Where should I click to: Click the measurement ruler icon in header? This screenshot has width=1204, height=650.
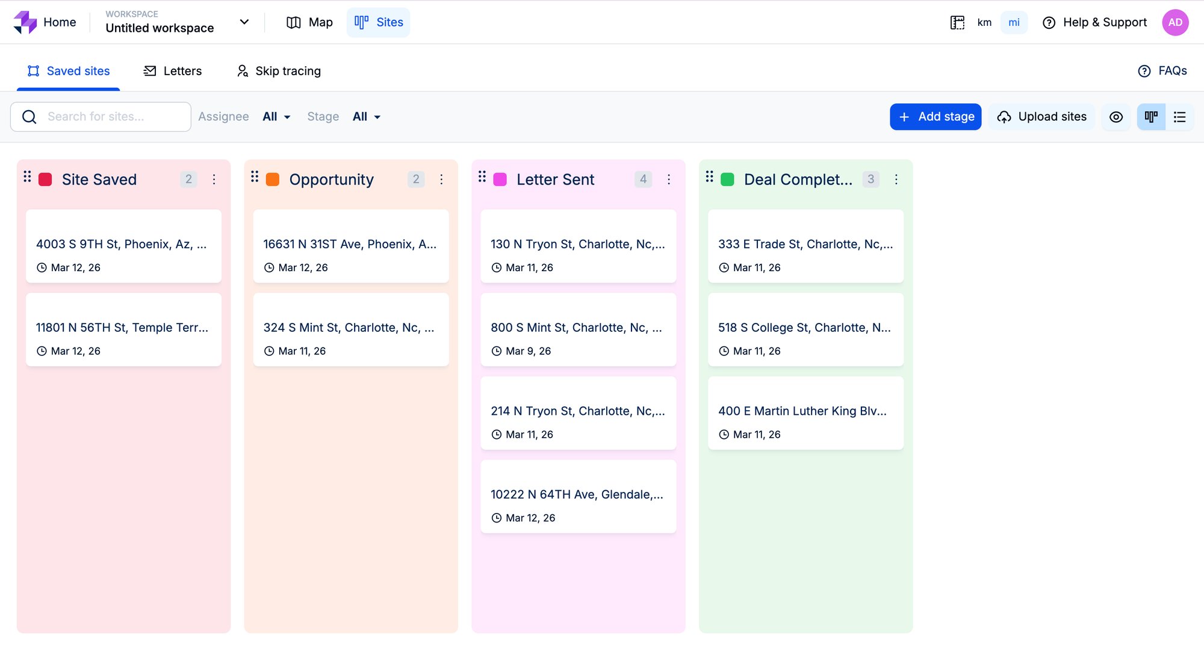[957, 22]
